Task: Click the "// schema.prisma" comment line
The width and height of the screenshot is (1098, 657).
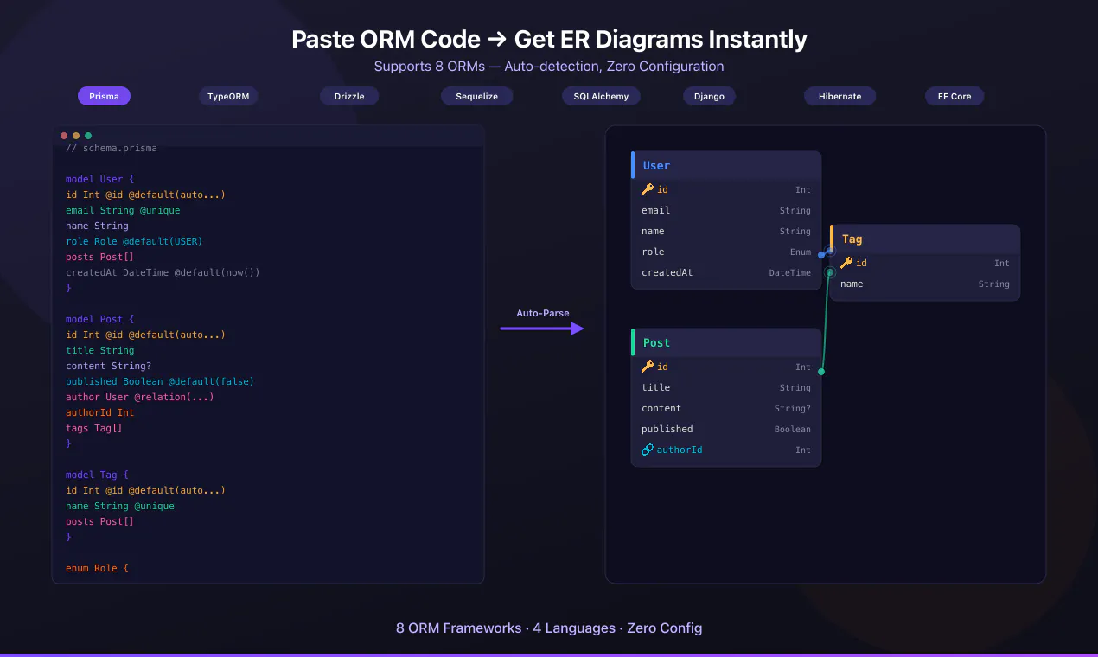Action: click(x=112, y=148)
